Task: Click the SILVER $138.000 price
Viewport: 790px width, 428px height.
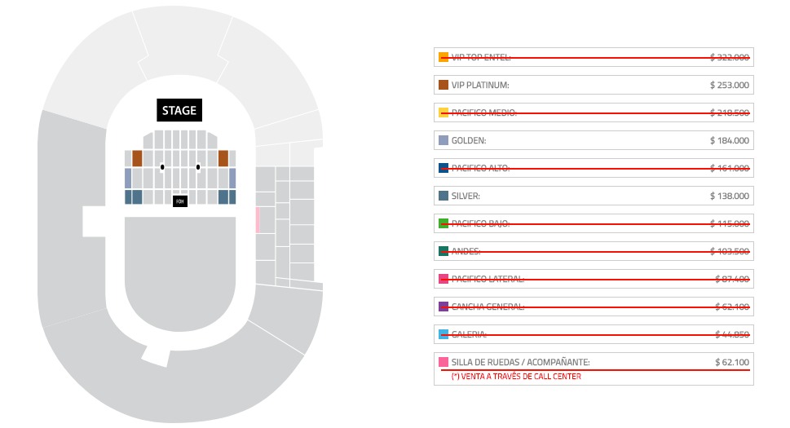Action: click(x=729, y=196)
